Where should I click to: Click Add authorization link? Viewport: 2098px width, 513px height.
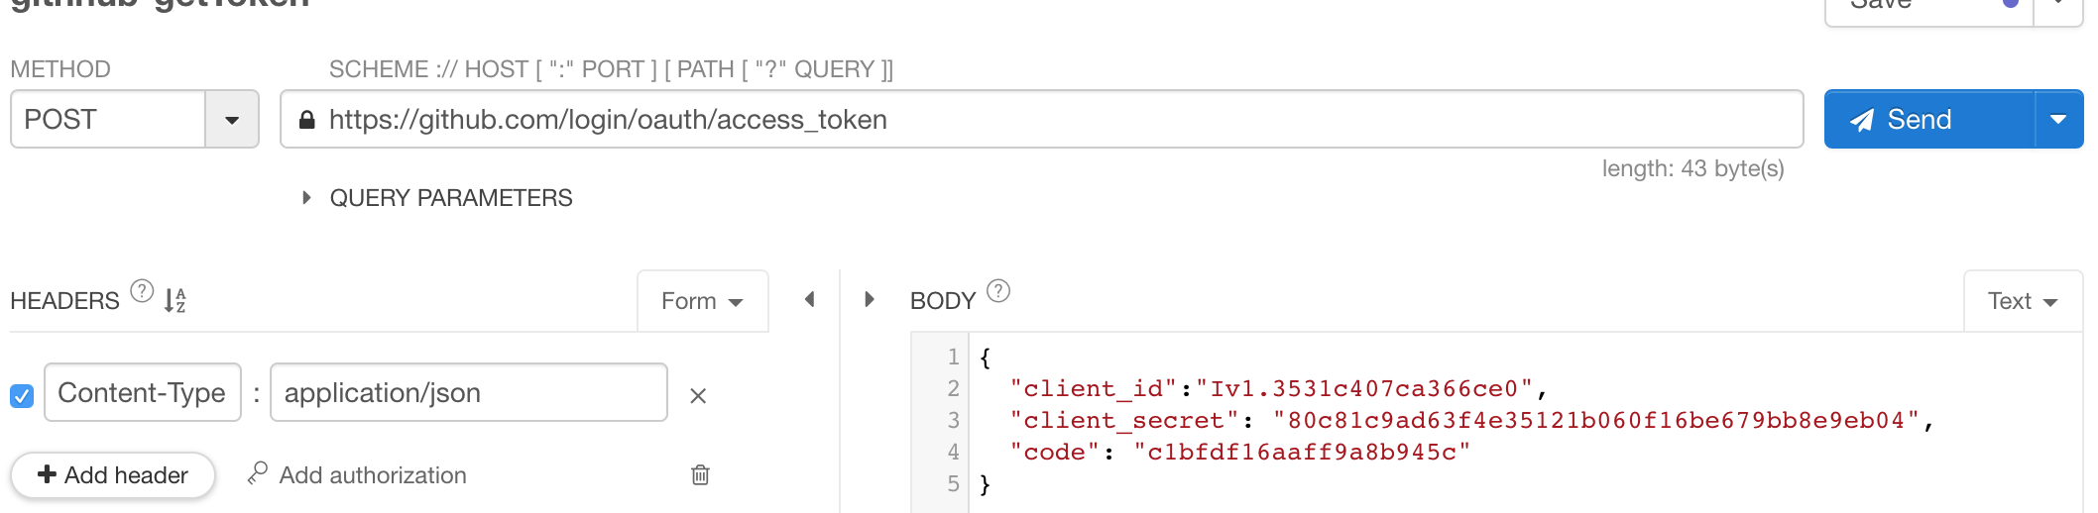[x=357, y=475]
